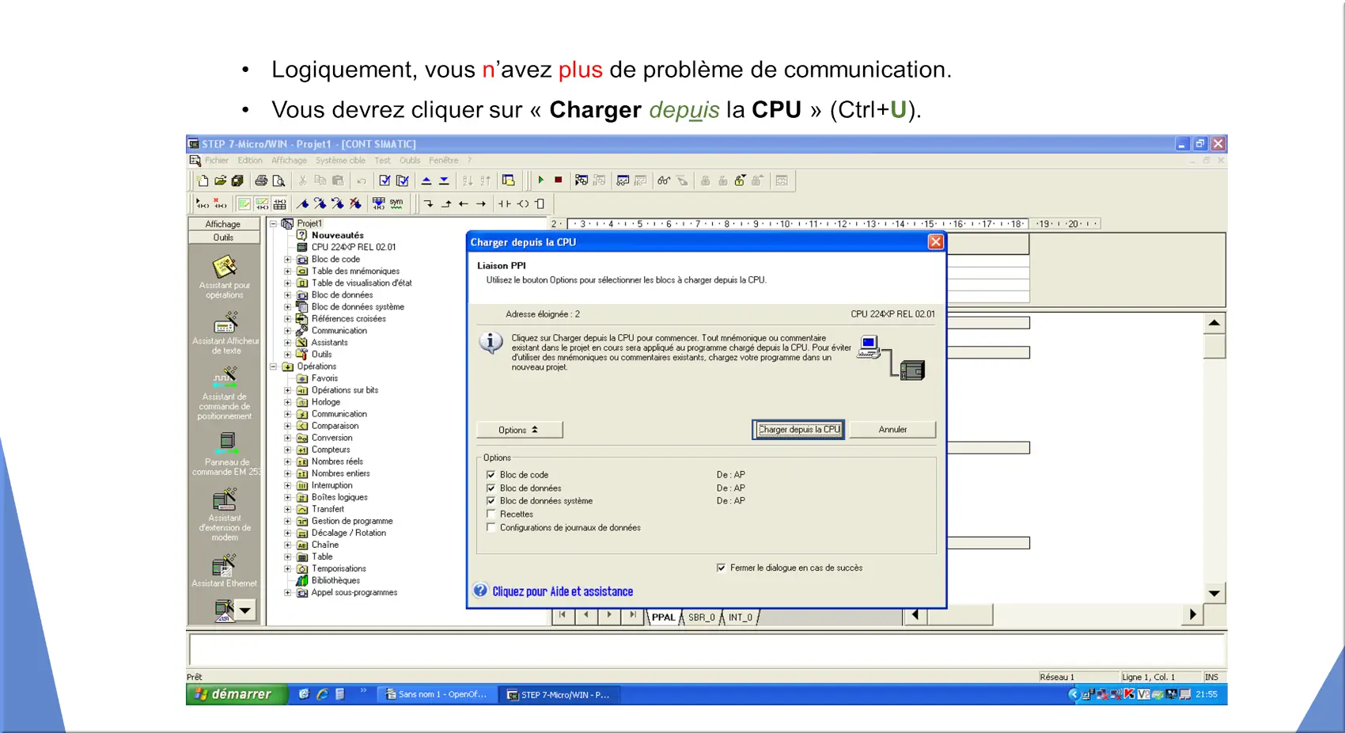Click the Line down arrow icon

428,203
